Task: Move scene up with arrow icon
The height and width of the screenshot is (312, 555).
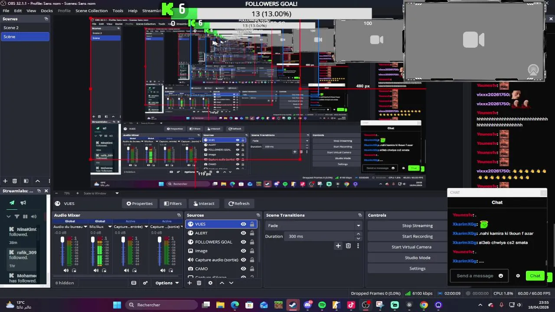Action: coord(38,181)
